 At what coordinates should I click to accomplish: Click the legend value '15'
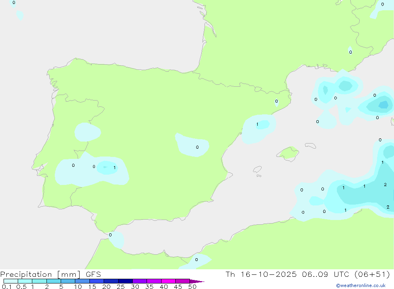92,287
